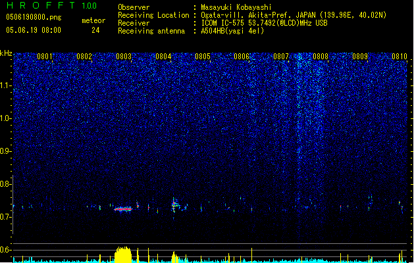Click the 0804 time marker

[163, 57]
